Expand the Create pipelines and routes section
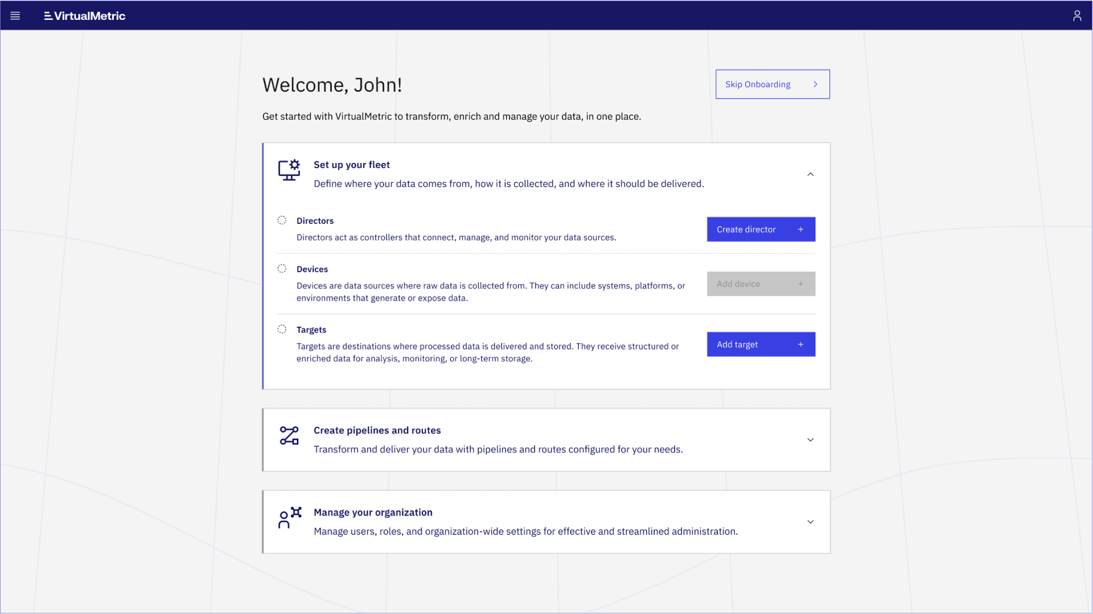This screenshot has height=614, width=1093. [810, 440]
